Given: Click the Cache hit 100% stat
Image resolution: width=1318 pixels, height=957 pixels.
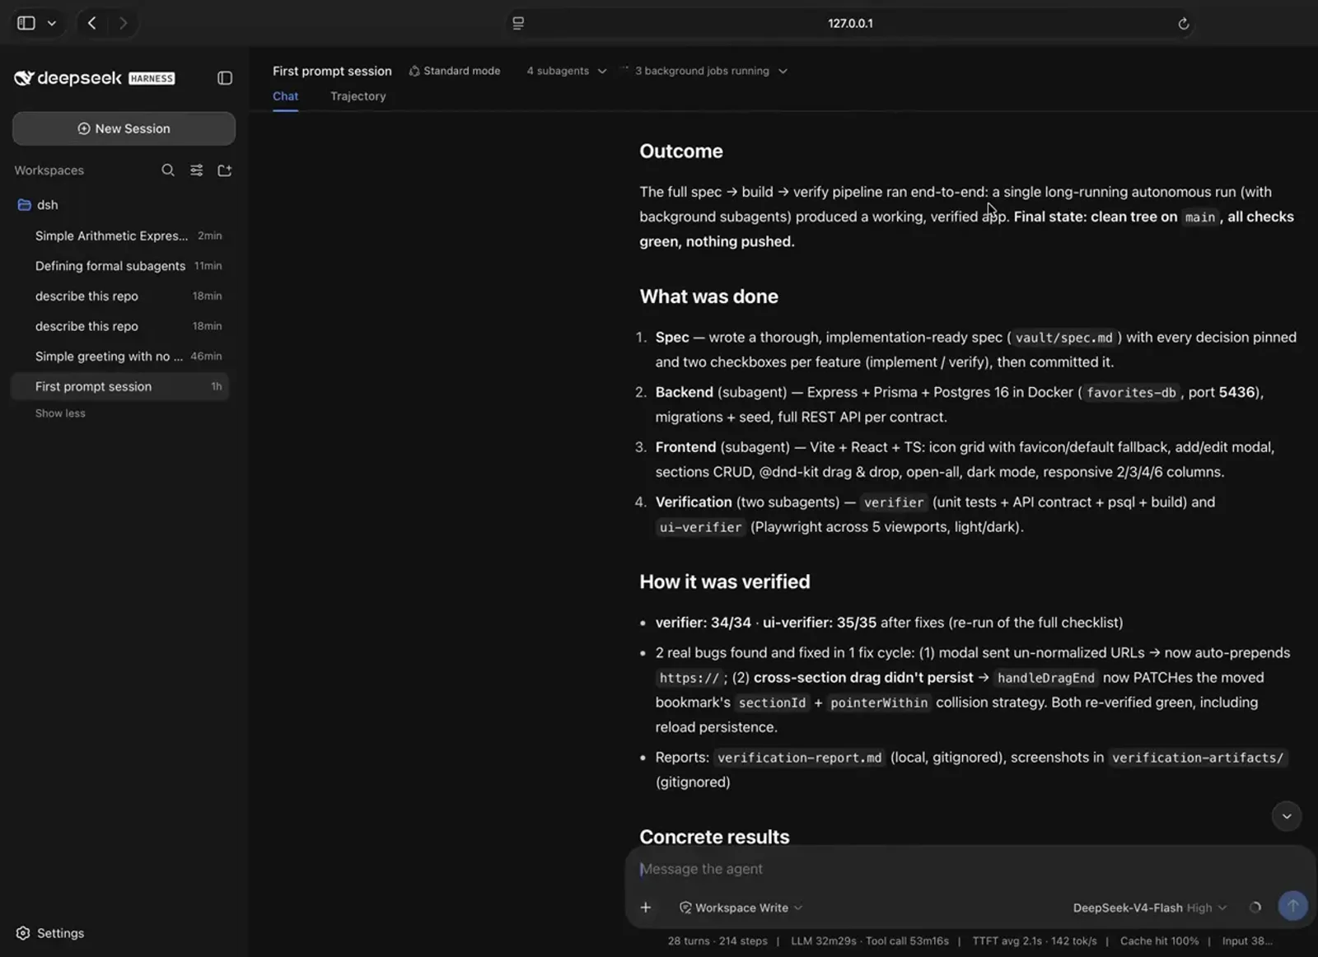Looking at the screenshot, I should point(1159,941).
